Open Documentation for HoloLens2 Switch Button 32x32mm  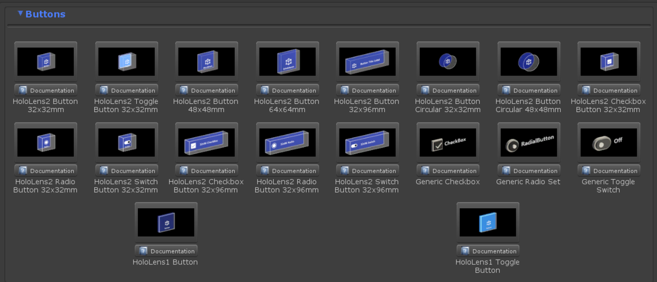coord(126,171)
